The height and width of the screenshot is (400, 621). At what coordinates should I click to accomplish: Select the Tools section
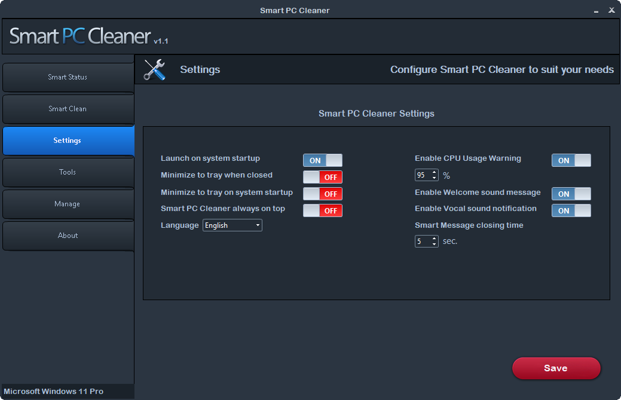tap(68, 172)
